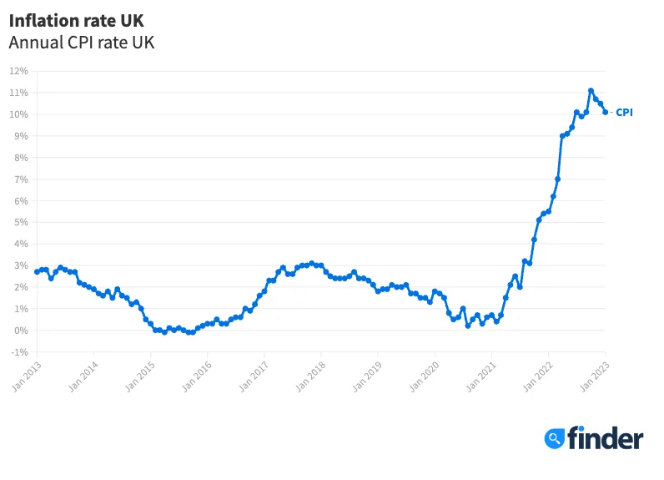Click the 0% y-axis label

(x=21, y=331)
